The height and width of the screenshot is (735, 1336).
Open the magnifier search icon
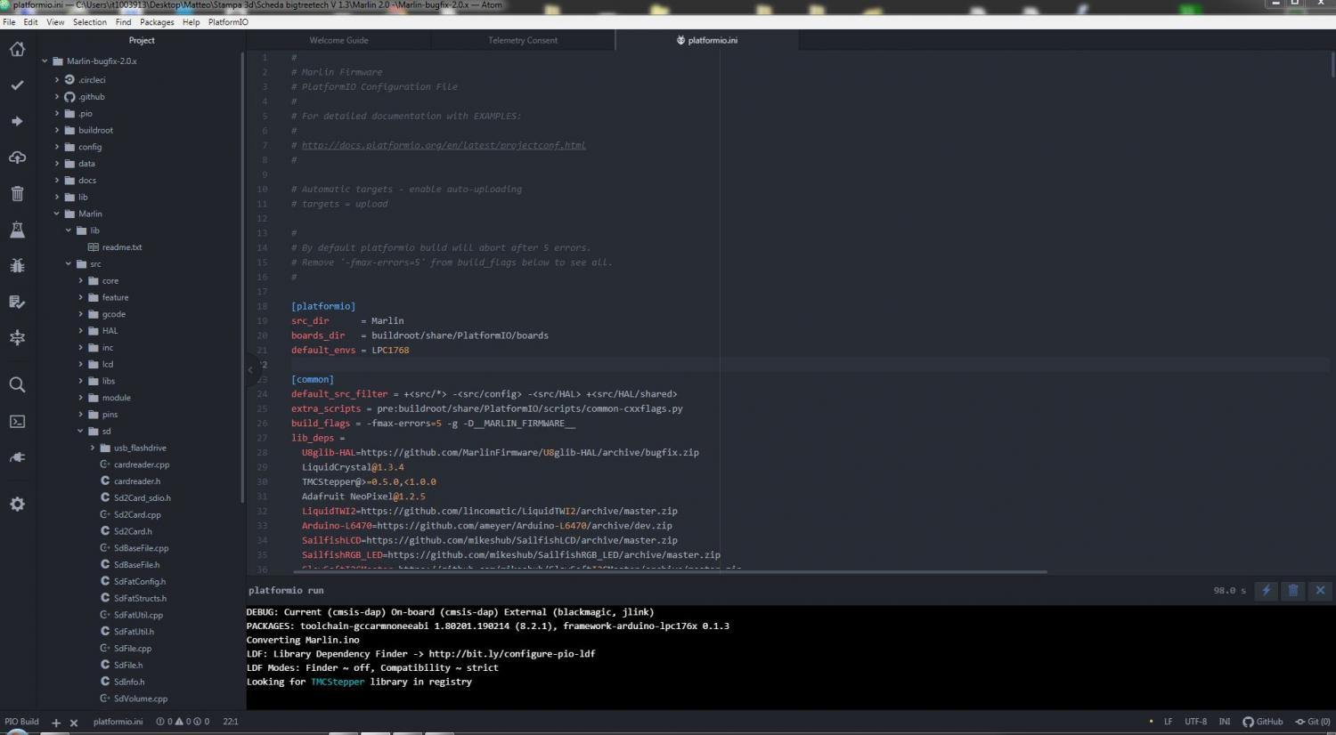17,384
